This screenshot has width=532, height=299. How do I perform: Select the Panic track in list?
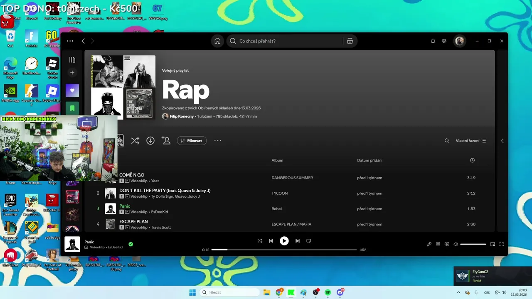pos(125,206)
